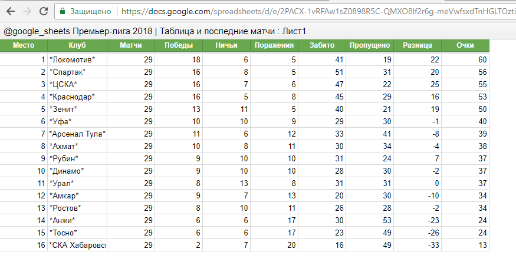Click Зенит's points value 50
Viewport: 516px width, 262px height.
465,109
